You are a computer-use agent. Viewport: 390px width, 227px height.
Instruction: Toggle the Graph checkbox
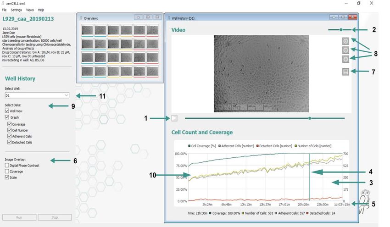click(7, 117)
